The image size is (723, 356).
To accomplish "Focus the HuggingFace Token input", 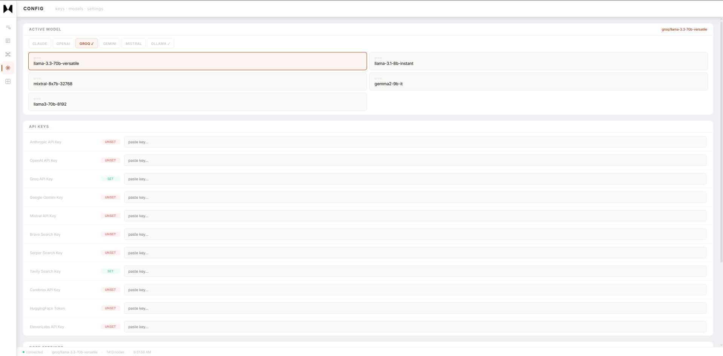I will point(415,308).
